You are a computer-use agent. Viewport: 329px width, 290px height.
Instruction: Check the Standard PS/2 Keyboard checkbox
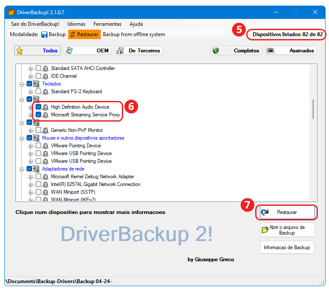pos(38,92)
